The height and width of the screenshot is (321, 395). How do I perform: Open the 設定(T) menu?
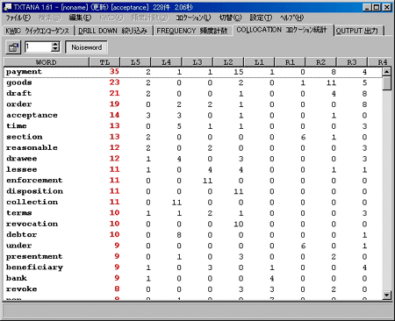point(261,18)
